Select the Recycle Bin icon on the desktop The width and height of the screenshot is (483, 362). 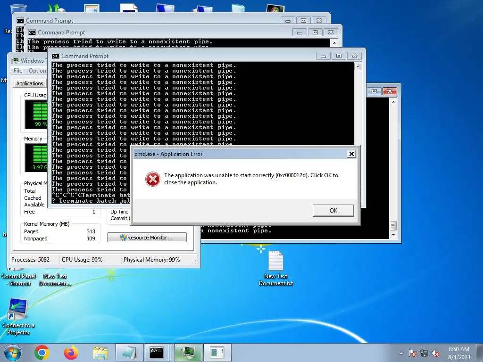pos(18,8)
